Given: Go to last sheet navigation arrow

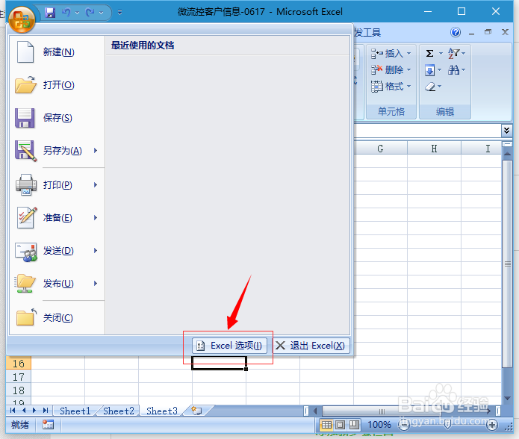Looking at the screenshot, I should click(46, 411).
